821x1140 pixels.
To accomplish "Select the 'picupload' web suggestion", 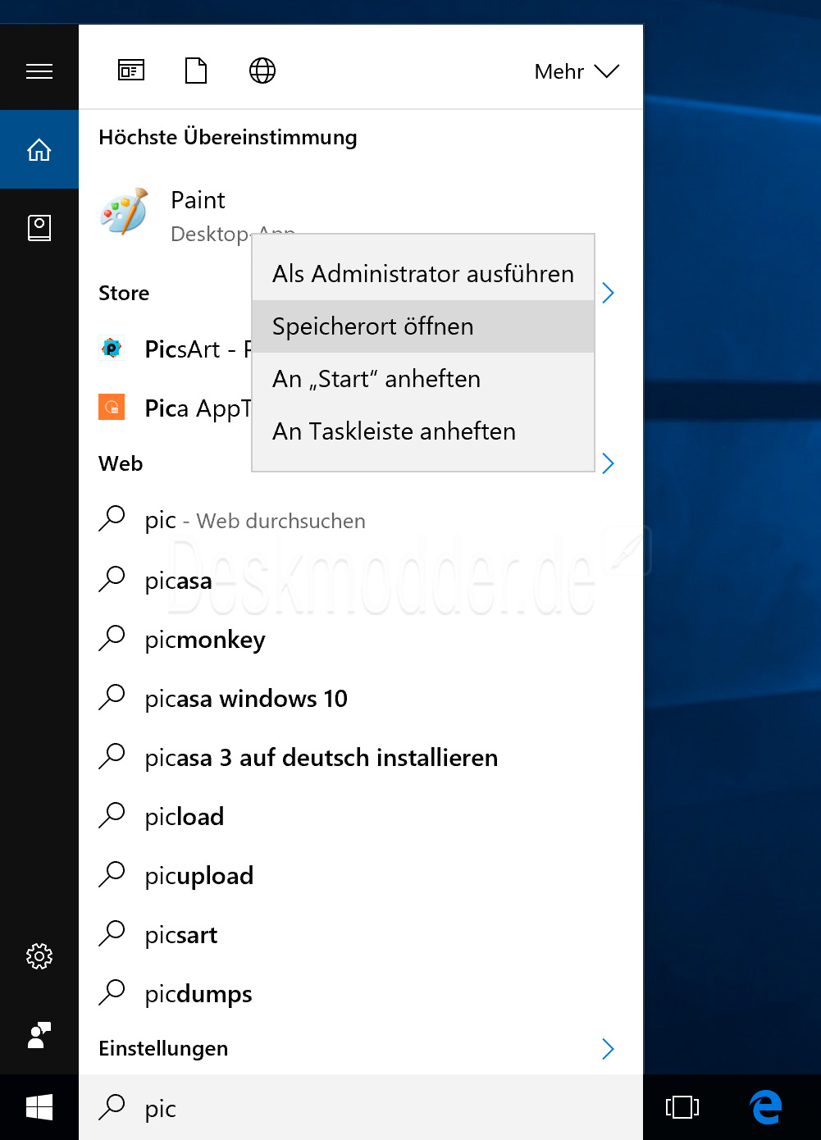I will (361, 875).
